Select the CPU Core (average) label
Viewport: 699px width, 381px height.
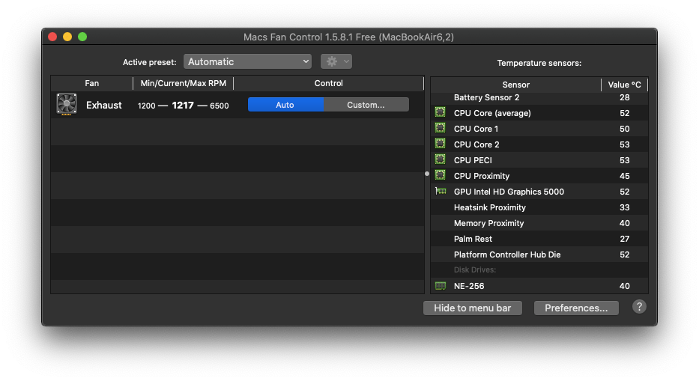click(492, 113)
